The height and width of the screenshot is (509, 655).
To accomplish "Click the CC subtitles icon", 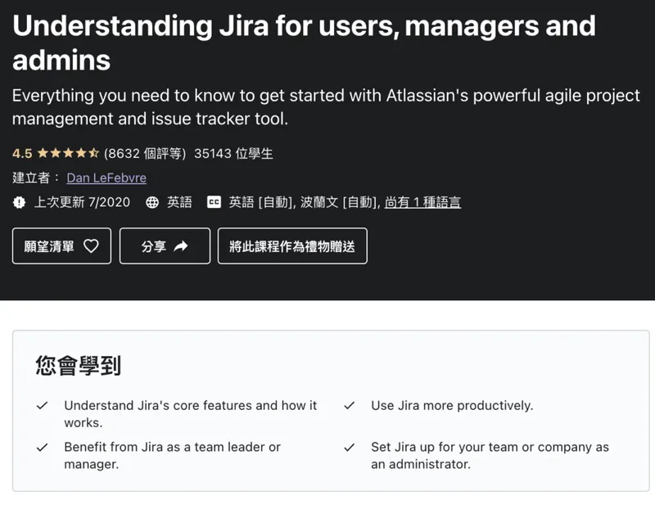I will [x=215, y=202].
